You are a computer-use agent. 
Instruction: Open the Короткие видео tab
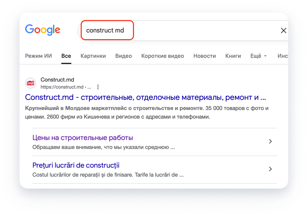pyautogui.click(x=162, y=56)
